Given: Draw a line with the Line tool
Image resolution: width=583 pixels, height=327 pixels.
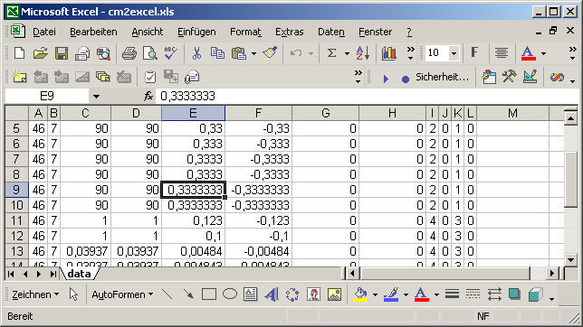Looking at the screenshot, I should (x=167, y=294).
